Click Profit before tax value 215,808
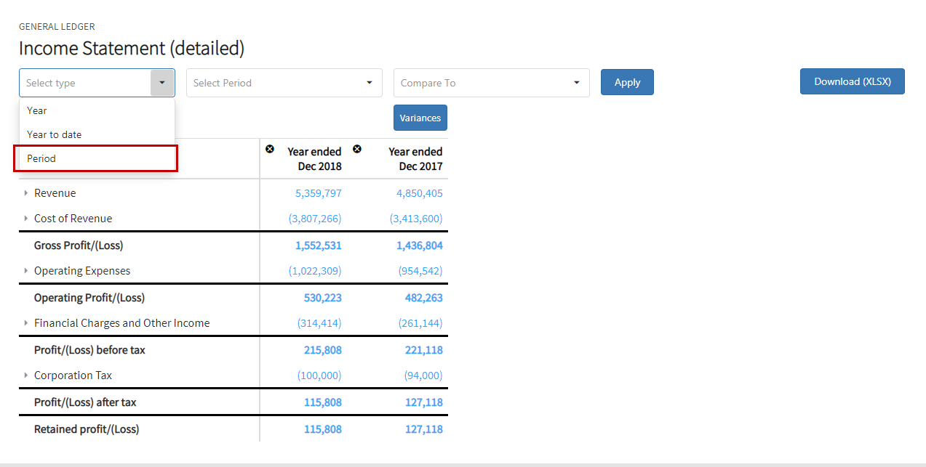 click(323, 350)
